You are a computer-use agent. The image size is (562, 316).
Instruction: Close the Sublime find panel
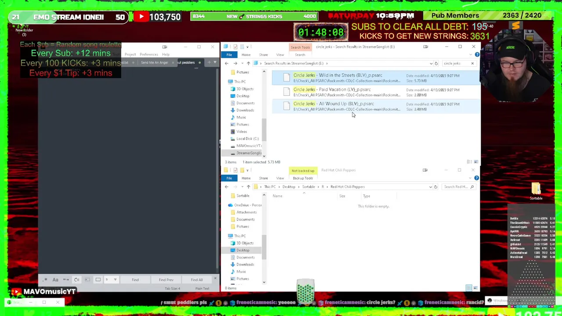215,279
